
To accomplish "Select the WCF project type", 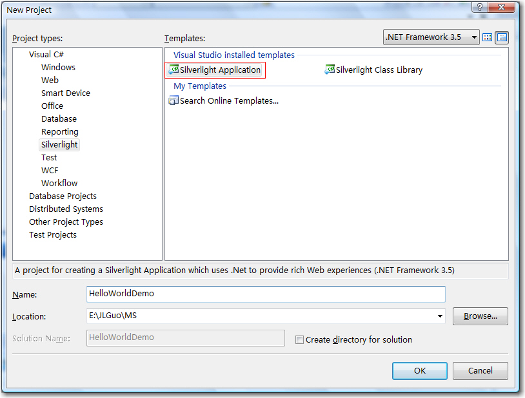I will point(50,171).
